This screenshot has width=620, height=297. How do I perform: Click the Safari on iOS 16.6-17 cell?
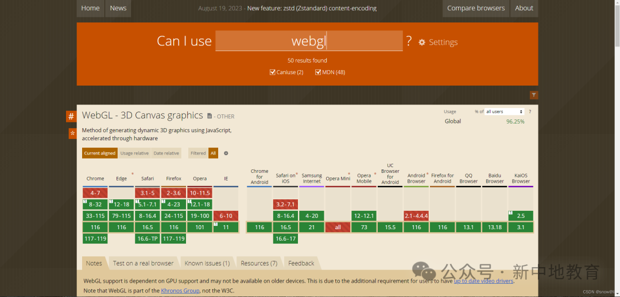coord(285,239)
